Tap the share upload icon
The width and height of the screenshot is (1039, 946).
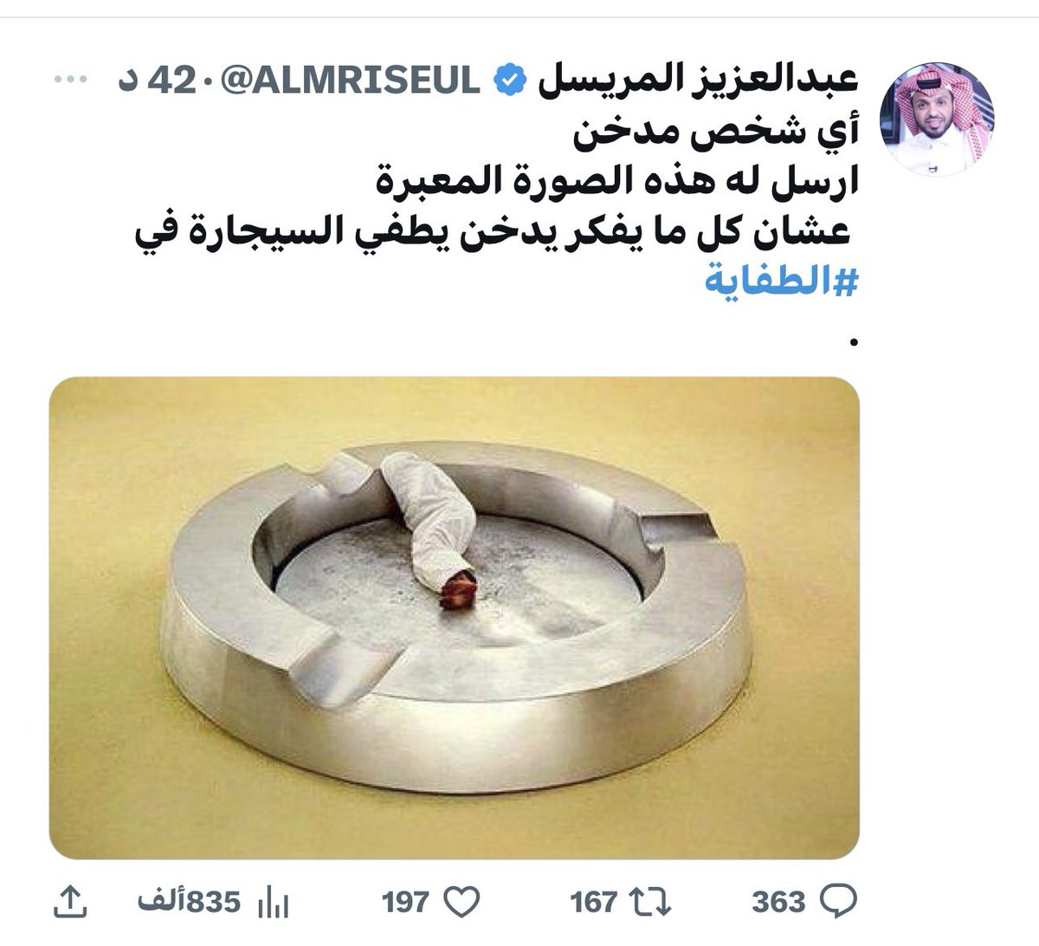point(71,902)
